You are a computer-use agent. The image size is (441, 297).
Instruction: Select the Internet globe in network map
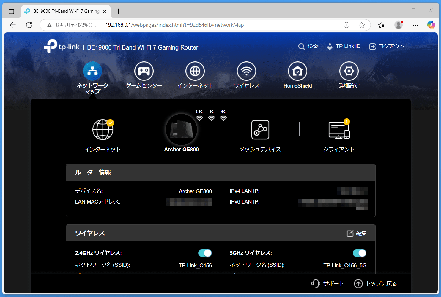103,130
